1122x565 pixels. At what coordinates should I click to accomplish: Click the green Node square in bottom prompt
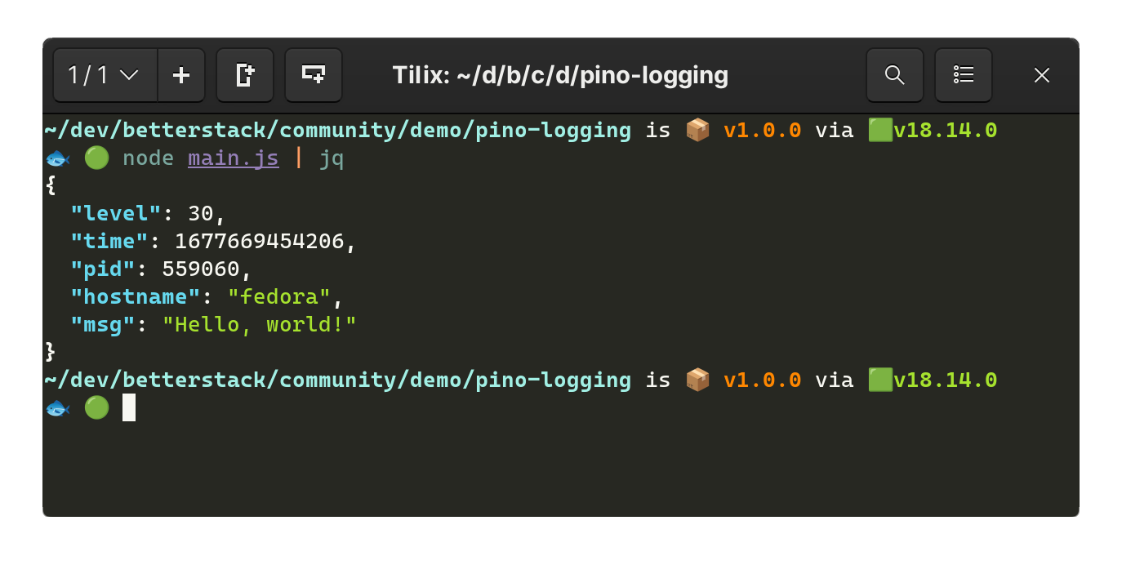tap(880, 380)
